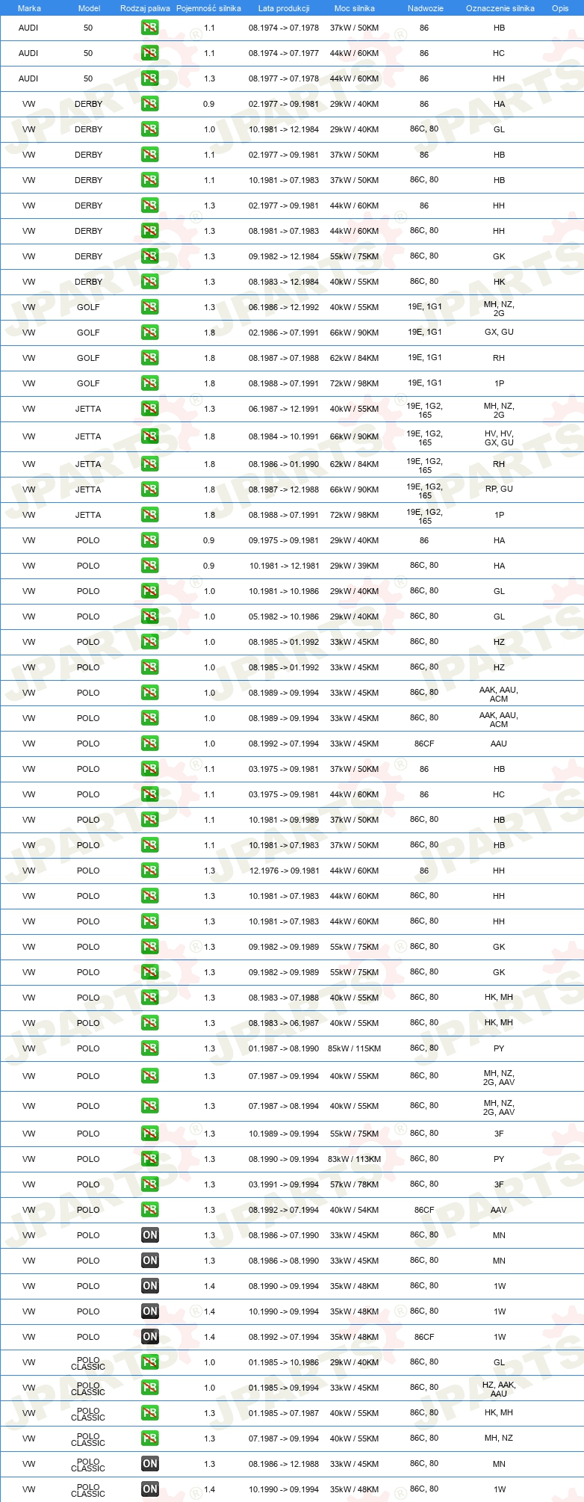Click the engine code 'HZ, AAK, AAU'

click(x=499, y=1389)
